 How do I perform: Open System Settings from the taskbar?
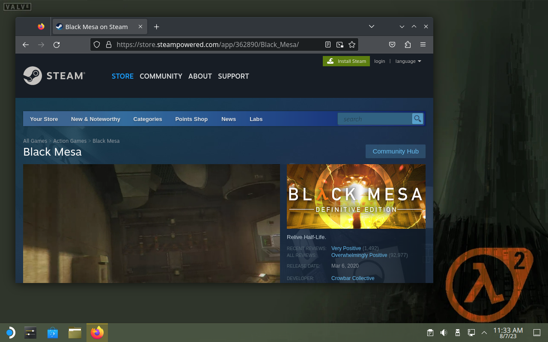pos(30,333)
